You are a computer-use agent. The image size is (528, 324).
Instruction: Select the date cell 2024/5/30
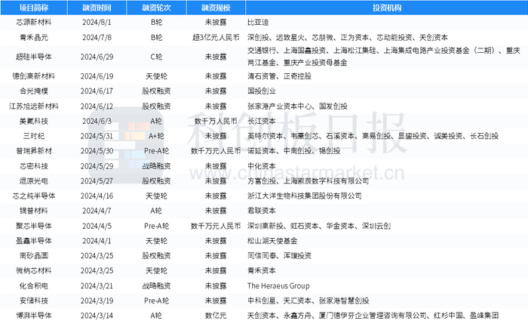click(x=97, y=151)
